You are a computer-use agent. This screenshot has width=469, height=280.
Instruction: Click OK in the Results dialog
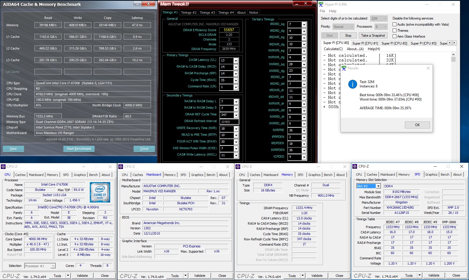pyautogui.click(x=417, y=125)
